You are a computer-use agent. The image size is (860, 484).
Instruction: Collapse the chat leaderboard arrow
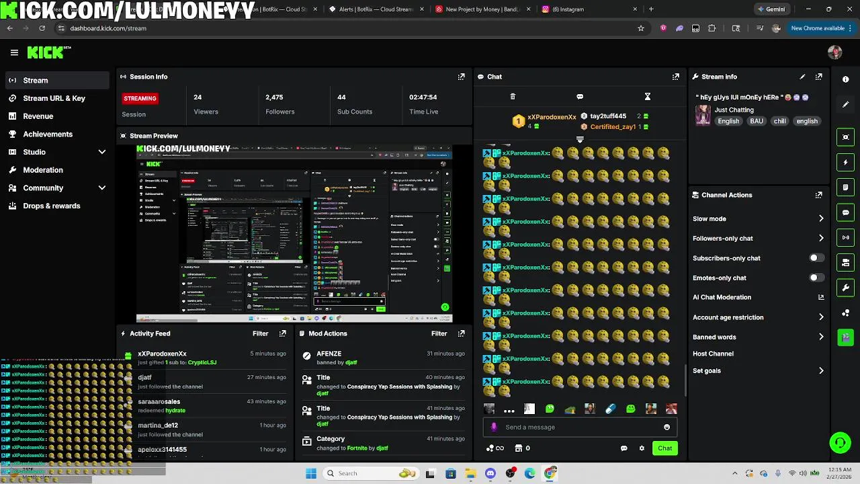[x=580, y=139]
